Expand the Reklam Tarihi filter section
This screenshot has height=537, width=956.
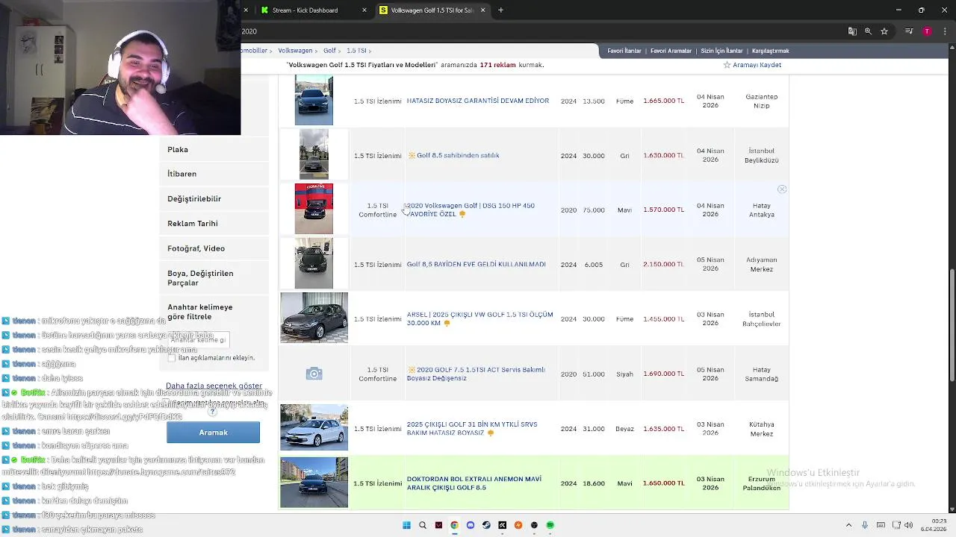click(214, 224)
